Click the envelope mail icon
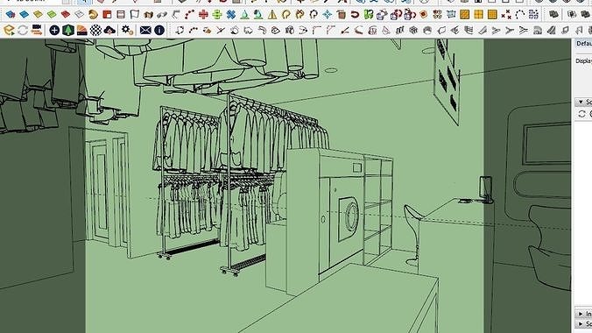Image resolution: width=592 pixels, height=333 pixels. (x=145, y=30)
